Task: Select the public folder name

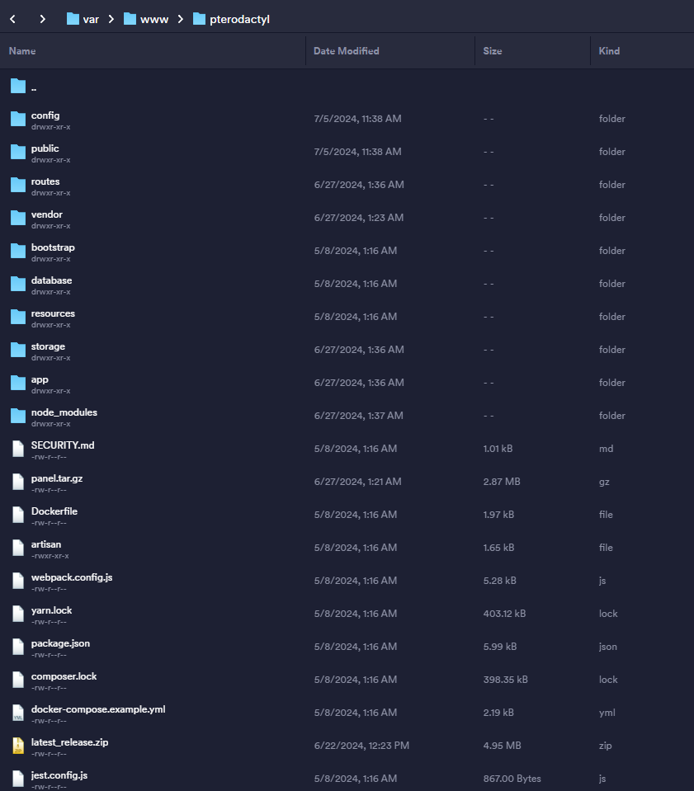Action: coord(45,148)
